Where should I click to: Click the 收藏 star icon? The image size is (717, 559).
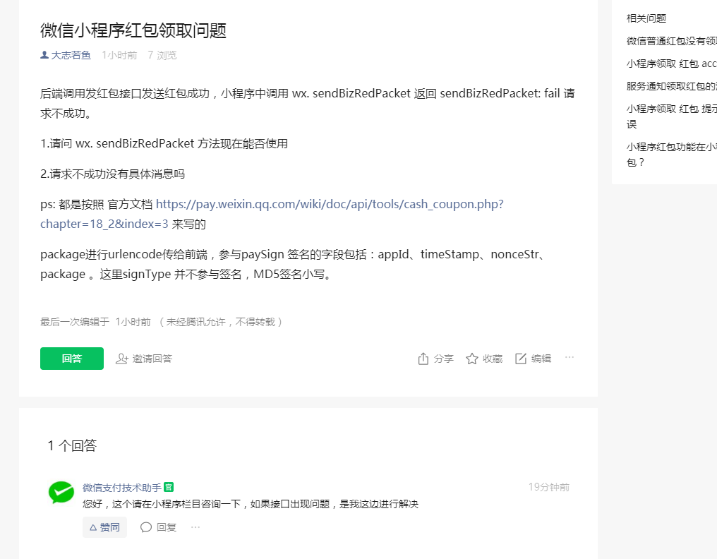pyautogui.click(x=472, y=359)
